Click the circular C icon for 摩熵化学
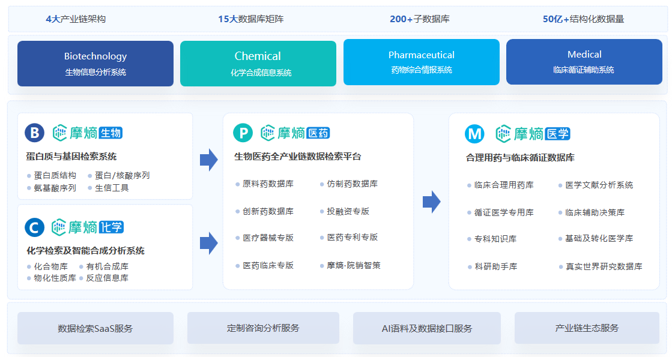Image resolution: width=672 pixels, height=357 pixels. click(34, 227)
